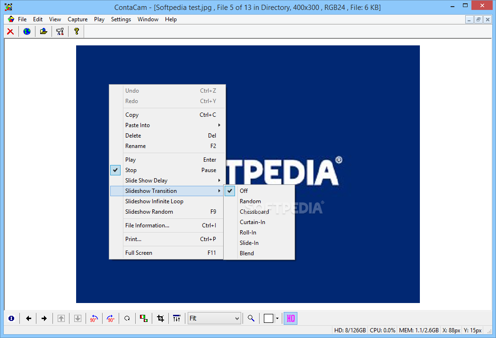This screenshot has height=338, width=496.
Task: Click the MEM: 1.1/2.6GB status entry
Action: coord(419,330)
